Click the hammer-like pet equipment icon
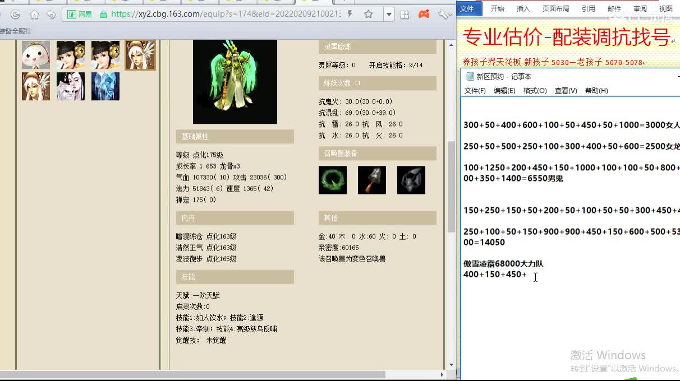680x381 pixels. (372, 180)
